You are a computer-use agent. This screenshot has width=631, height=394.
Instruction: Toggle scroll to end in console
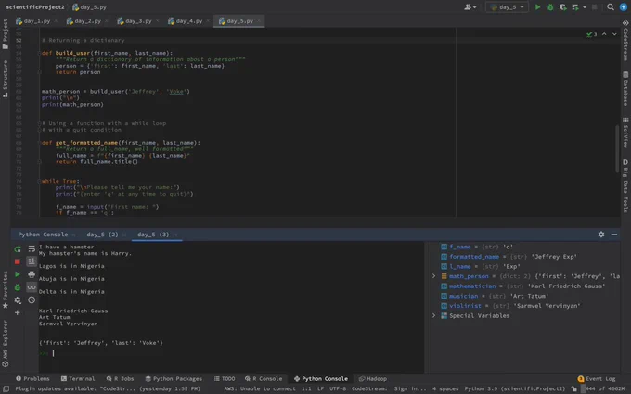coord(32,261)
